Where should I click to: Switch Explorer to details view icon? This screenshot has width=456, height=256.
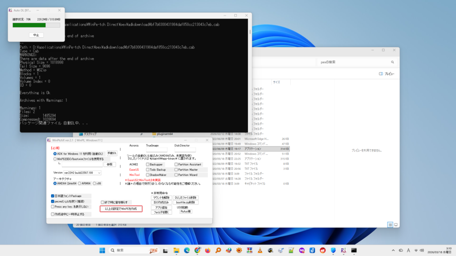(390, 225)
